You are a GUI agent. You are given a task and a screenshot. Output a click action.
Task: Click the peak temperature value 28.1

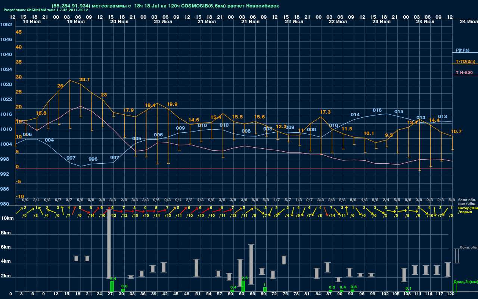tap(84, 80)
